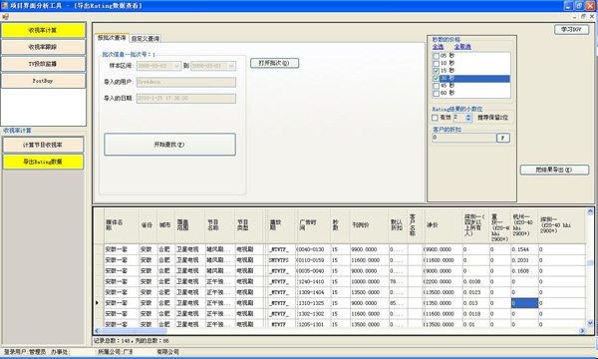Click the grid's vertical scrollbar down arrow
The width and height of the screenshot is (598, 359).
pos(590,323)
